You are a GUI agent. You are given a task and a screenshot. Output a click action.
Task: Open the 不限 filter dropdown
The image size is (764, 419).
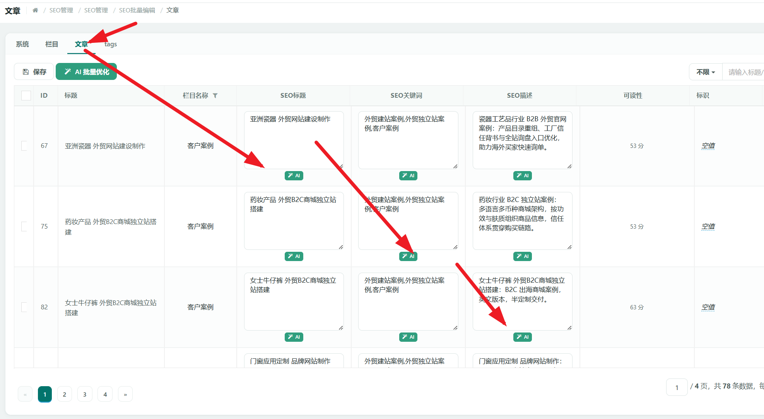click(x=706, y=72)
